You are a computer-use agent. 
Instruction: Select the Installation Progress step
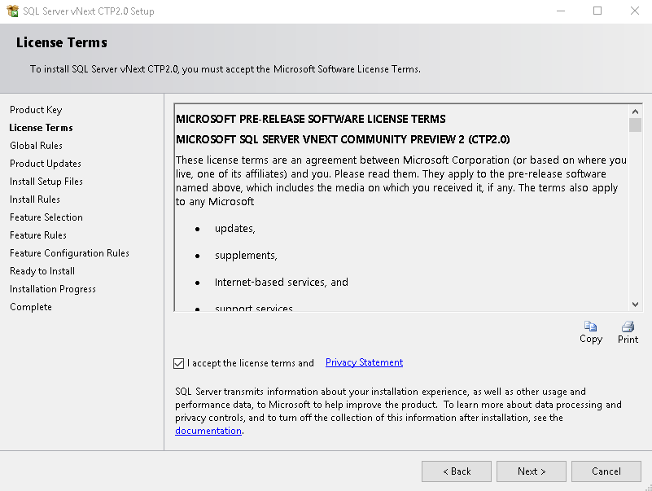(52, 289)
